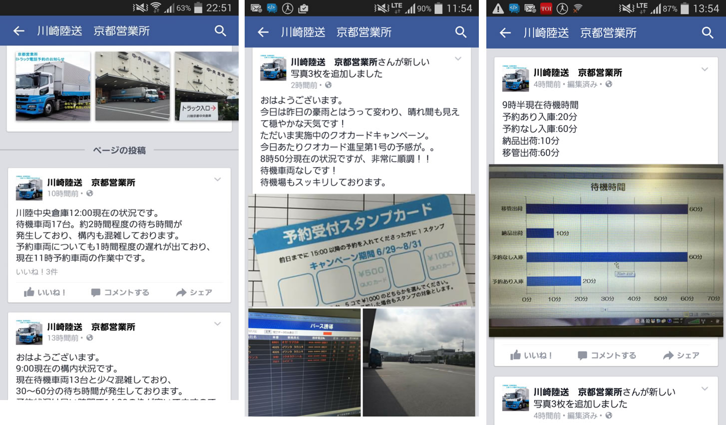Open the options chevron on the 13時間前 post

[x=218, y=324]
